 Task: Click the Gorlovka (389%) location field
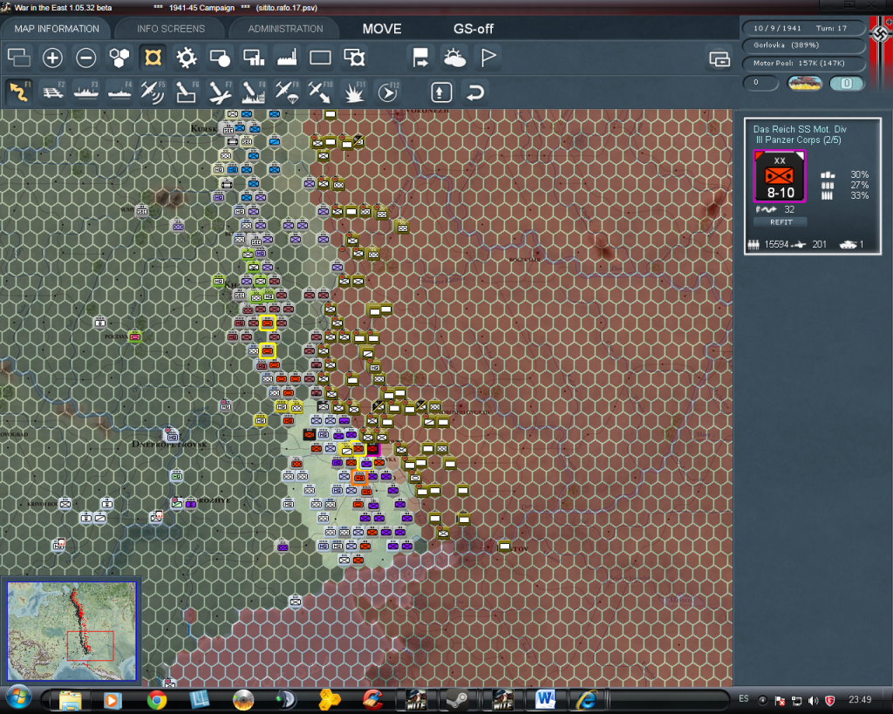point(803,45)
